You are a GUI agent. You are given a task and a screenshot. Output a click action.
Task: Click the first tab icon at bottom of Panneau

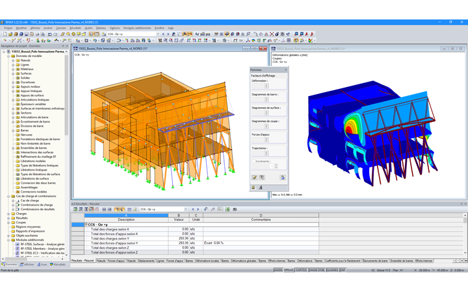(253, 188)
